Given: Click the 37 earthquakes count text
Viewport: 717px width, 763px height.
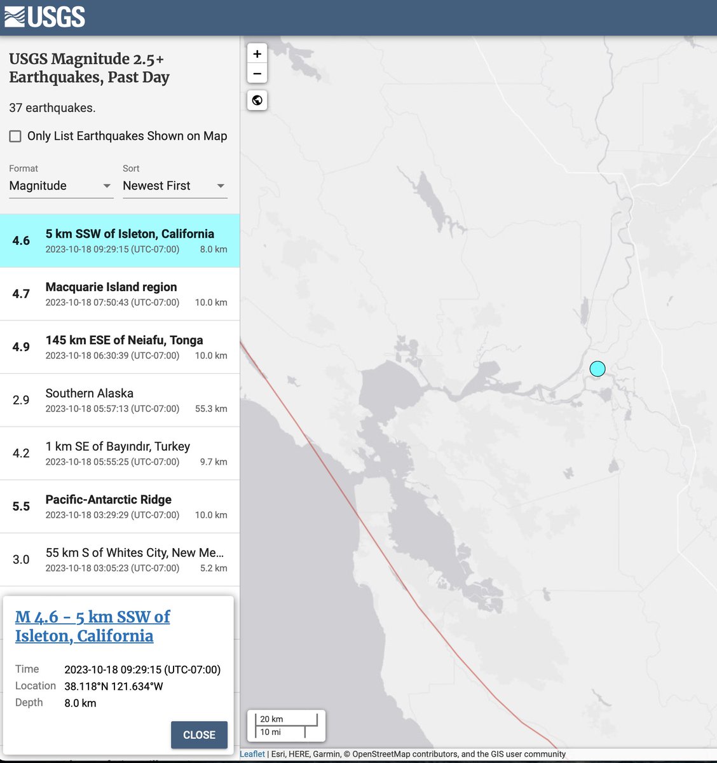Looking at the screenshot, I should pos(52,108).
